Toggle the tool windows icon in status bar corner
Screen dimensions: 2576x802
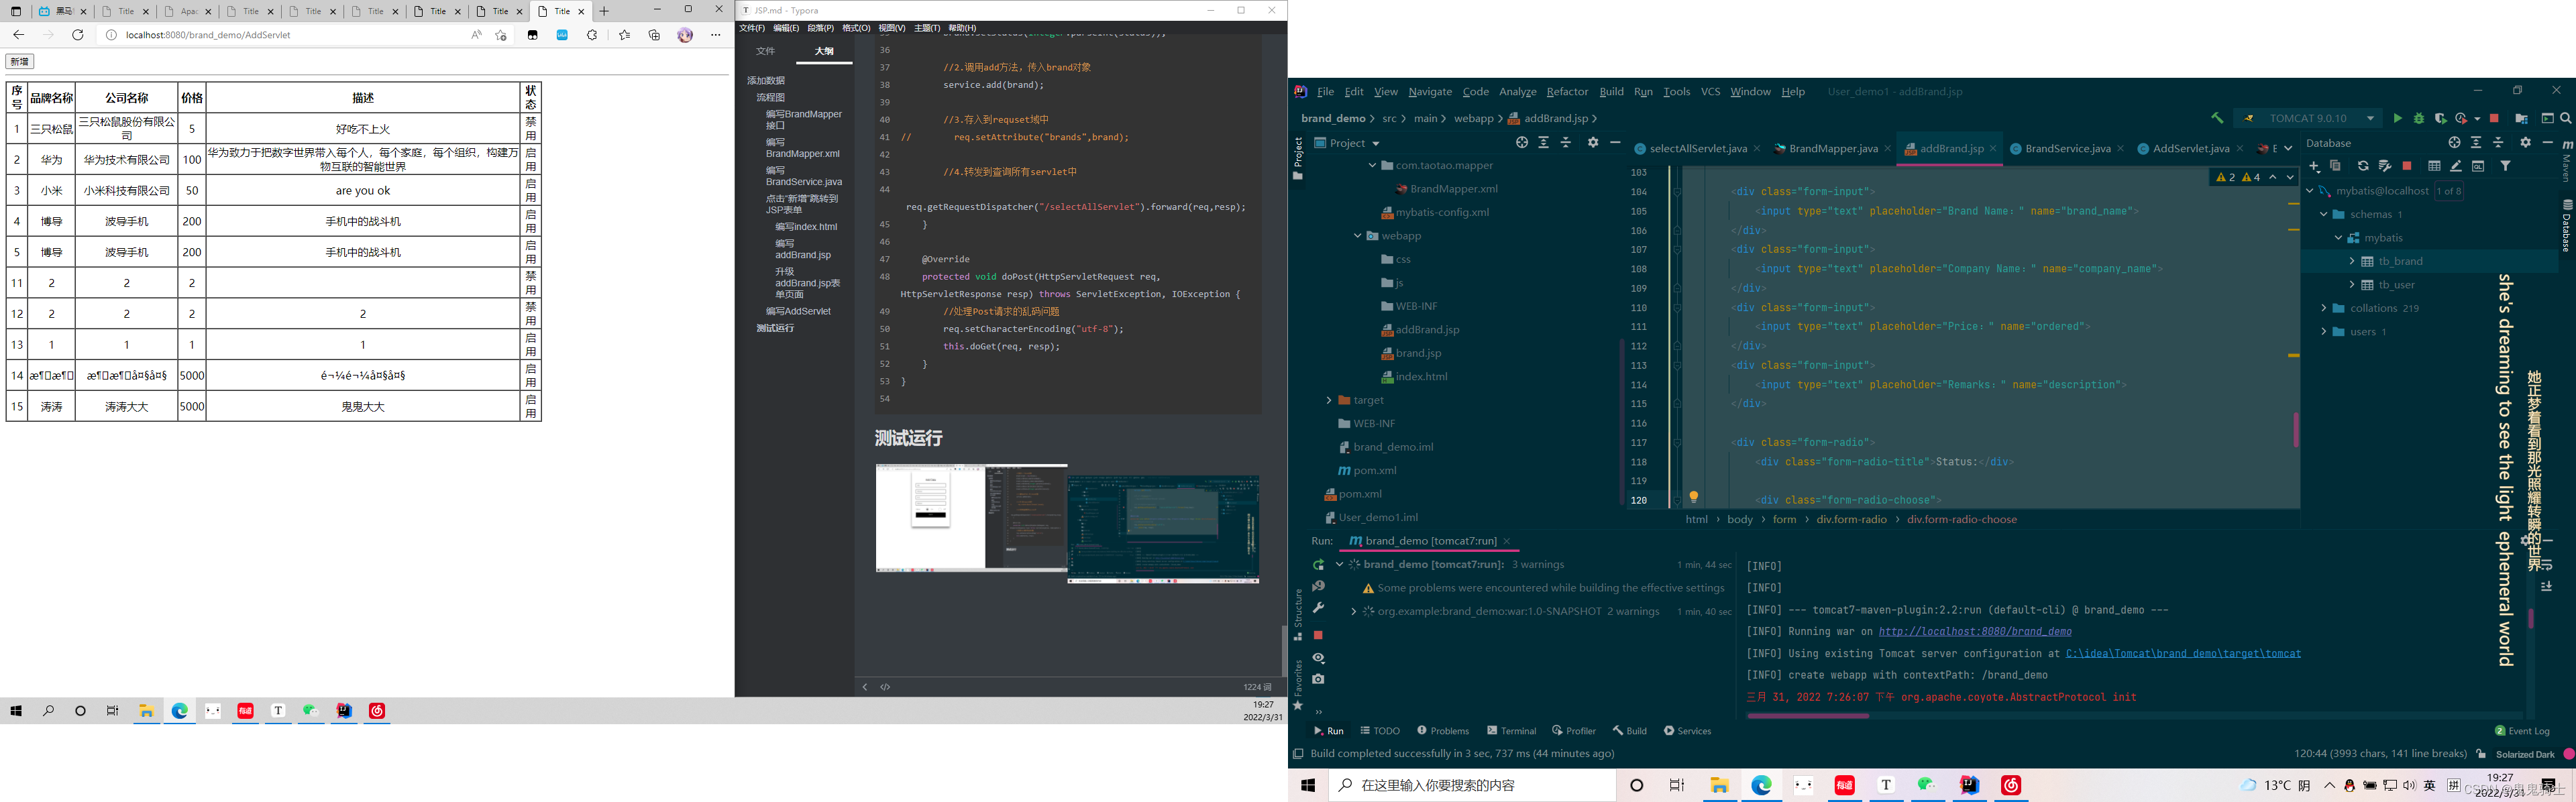(1298, 754)
